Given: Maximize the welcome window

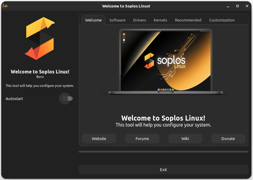Looking at the screenshot, I should 237,6.
